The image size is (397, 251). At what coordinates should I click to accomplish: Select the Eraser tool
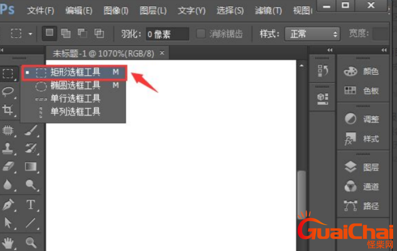pos(8,166)
